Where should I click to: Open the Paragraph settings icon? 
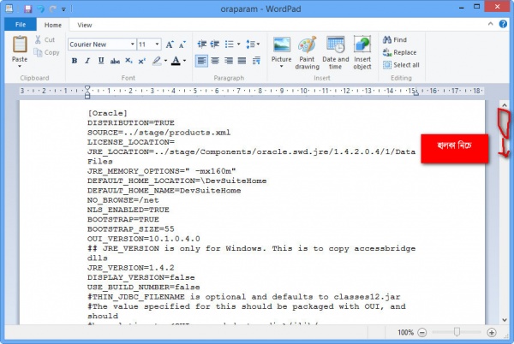(x=256, y=61)
